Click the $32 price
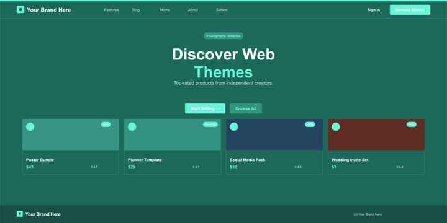447x223 pixels. click(233, 167)
